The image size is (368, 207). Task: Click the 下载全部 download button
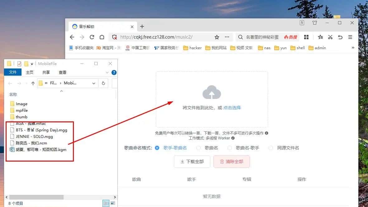[x=192, y=162]
